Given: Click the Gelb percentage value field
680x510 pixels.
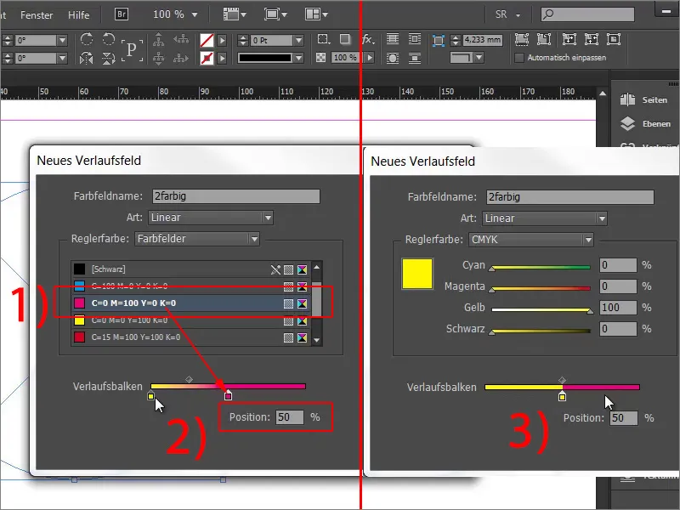Looking at the screenshot, I should (x=618, y=308).
